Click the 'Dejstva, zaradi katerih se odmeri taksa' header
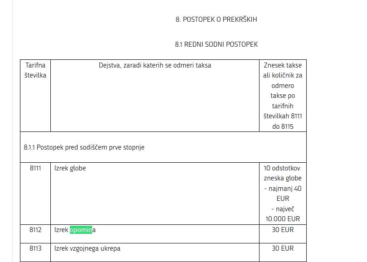This screenshot has width=367, height=262. pyautogui.click(x=155, y=65)
